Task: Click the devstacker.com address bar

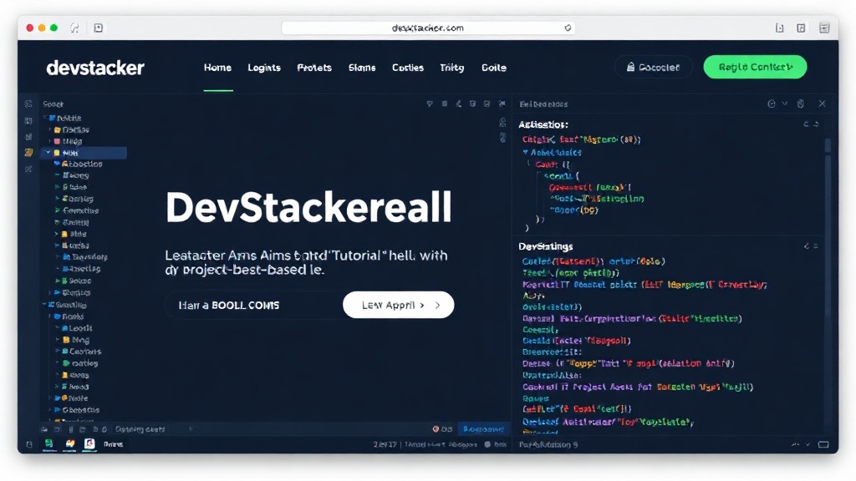Action: pyautogui.click(x=428, y=28)
